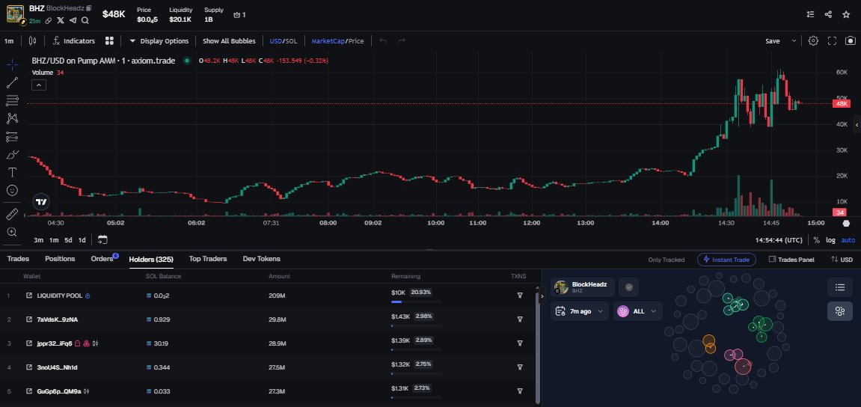The image size is (861, 407).
Task: Select the Fibonacci retracement tool
Action: [12, 100]
